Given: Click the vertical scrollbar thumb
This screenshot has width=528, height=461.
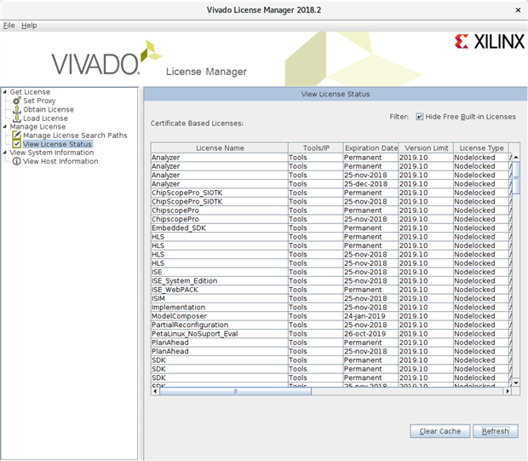Looking at the screenshot, I should pos(516,178).
